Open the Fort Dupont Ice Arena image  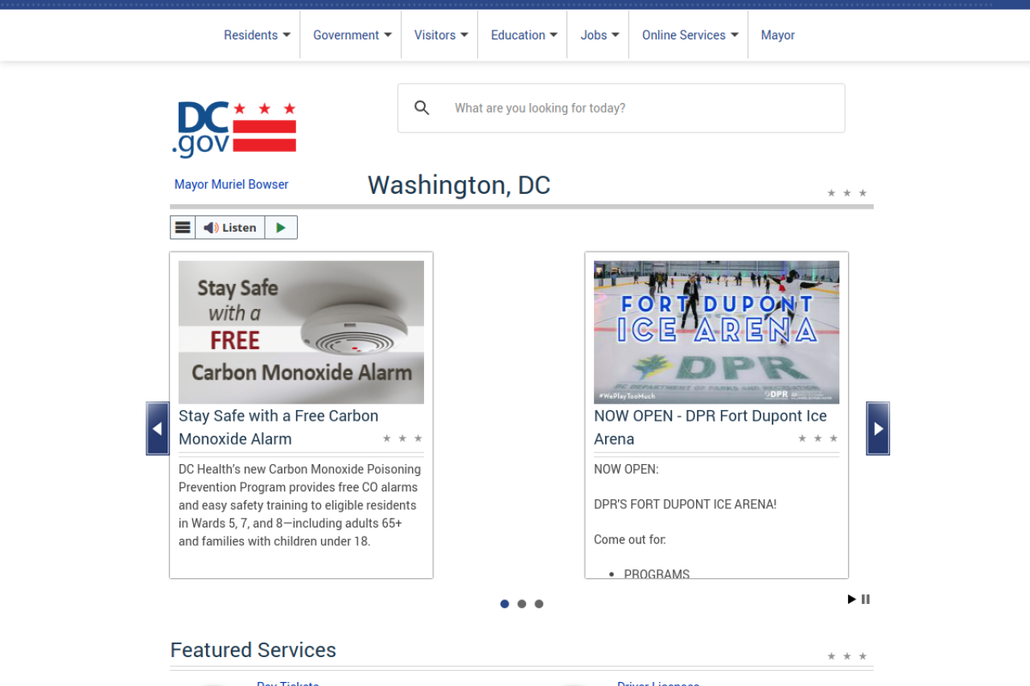[716, 332]
